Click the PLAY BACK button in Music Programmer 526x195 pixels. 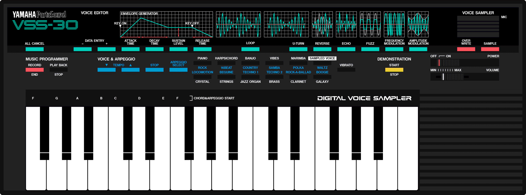point(58,70)
